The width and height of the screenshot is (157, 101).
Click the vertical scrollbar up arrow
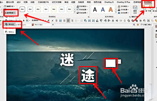tap(152, 28)
